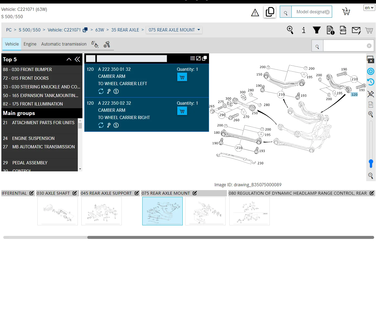Viewport: 376px width, 330px height.
Task: Click the parts list view icon
Action: pos(193,58)
